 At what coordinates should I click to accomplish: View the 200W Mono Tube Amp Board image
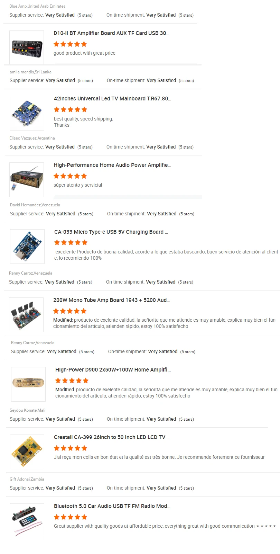tap(26, 315)
